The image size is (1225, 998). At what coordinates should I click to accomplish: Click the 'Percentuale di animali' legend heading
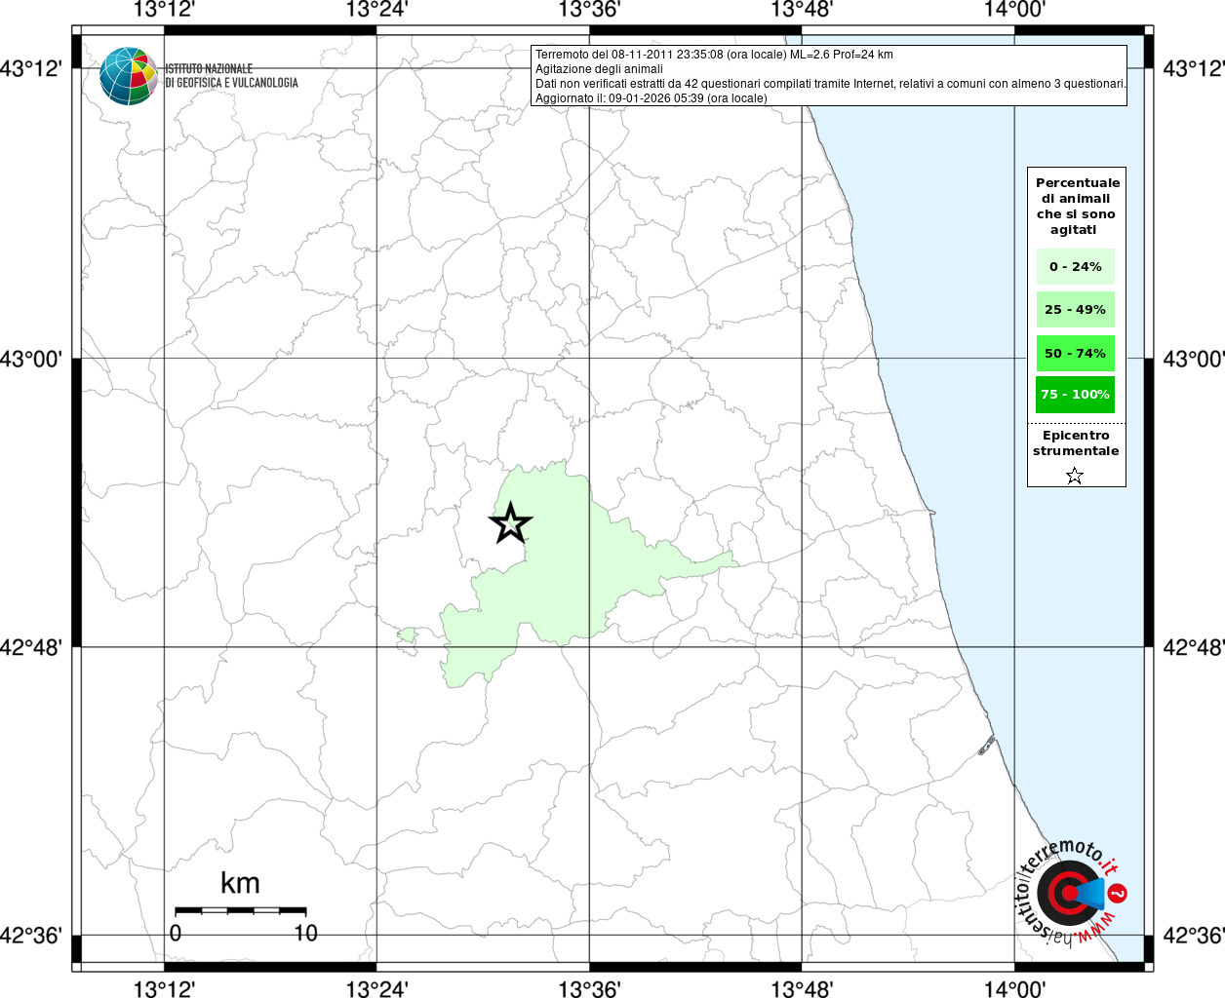(1078, 207)
